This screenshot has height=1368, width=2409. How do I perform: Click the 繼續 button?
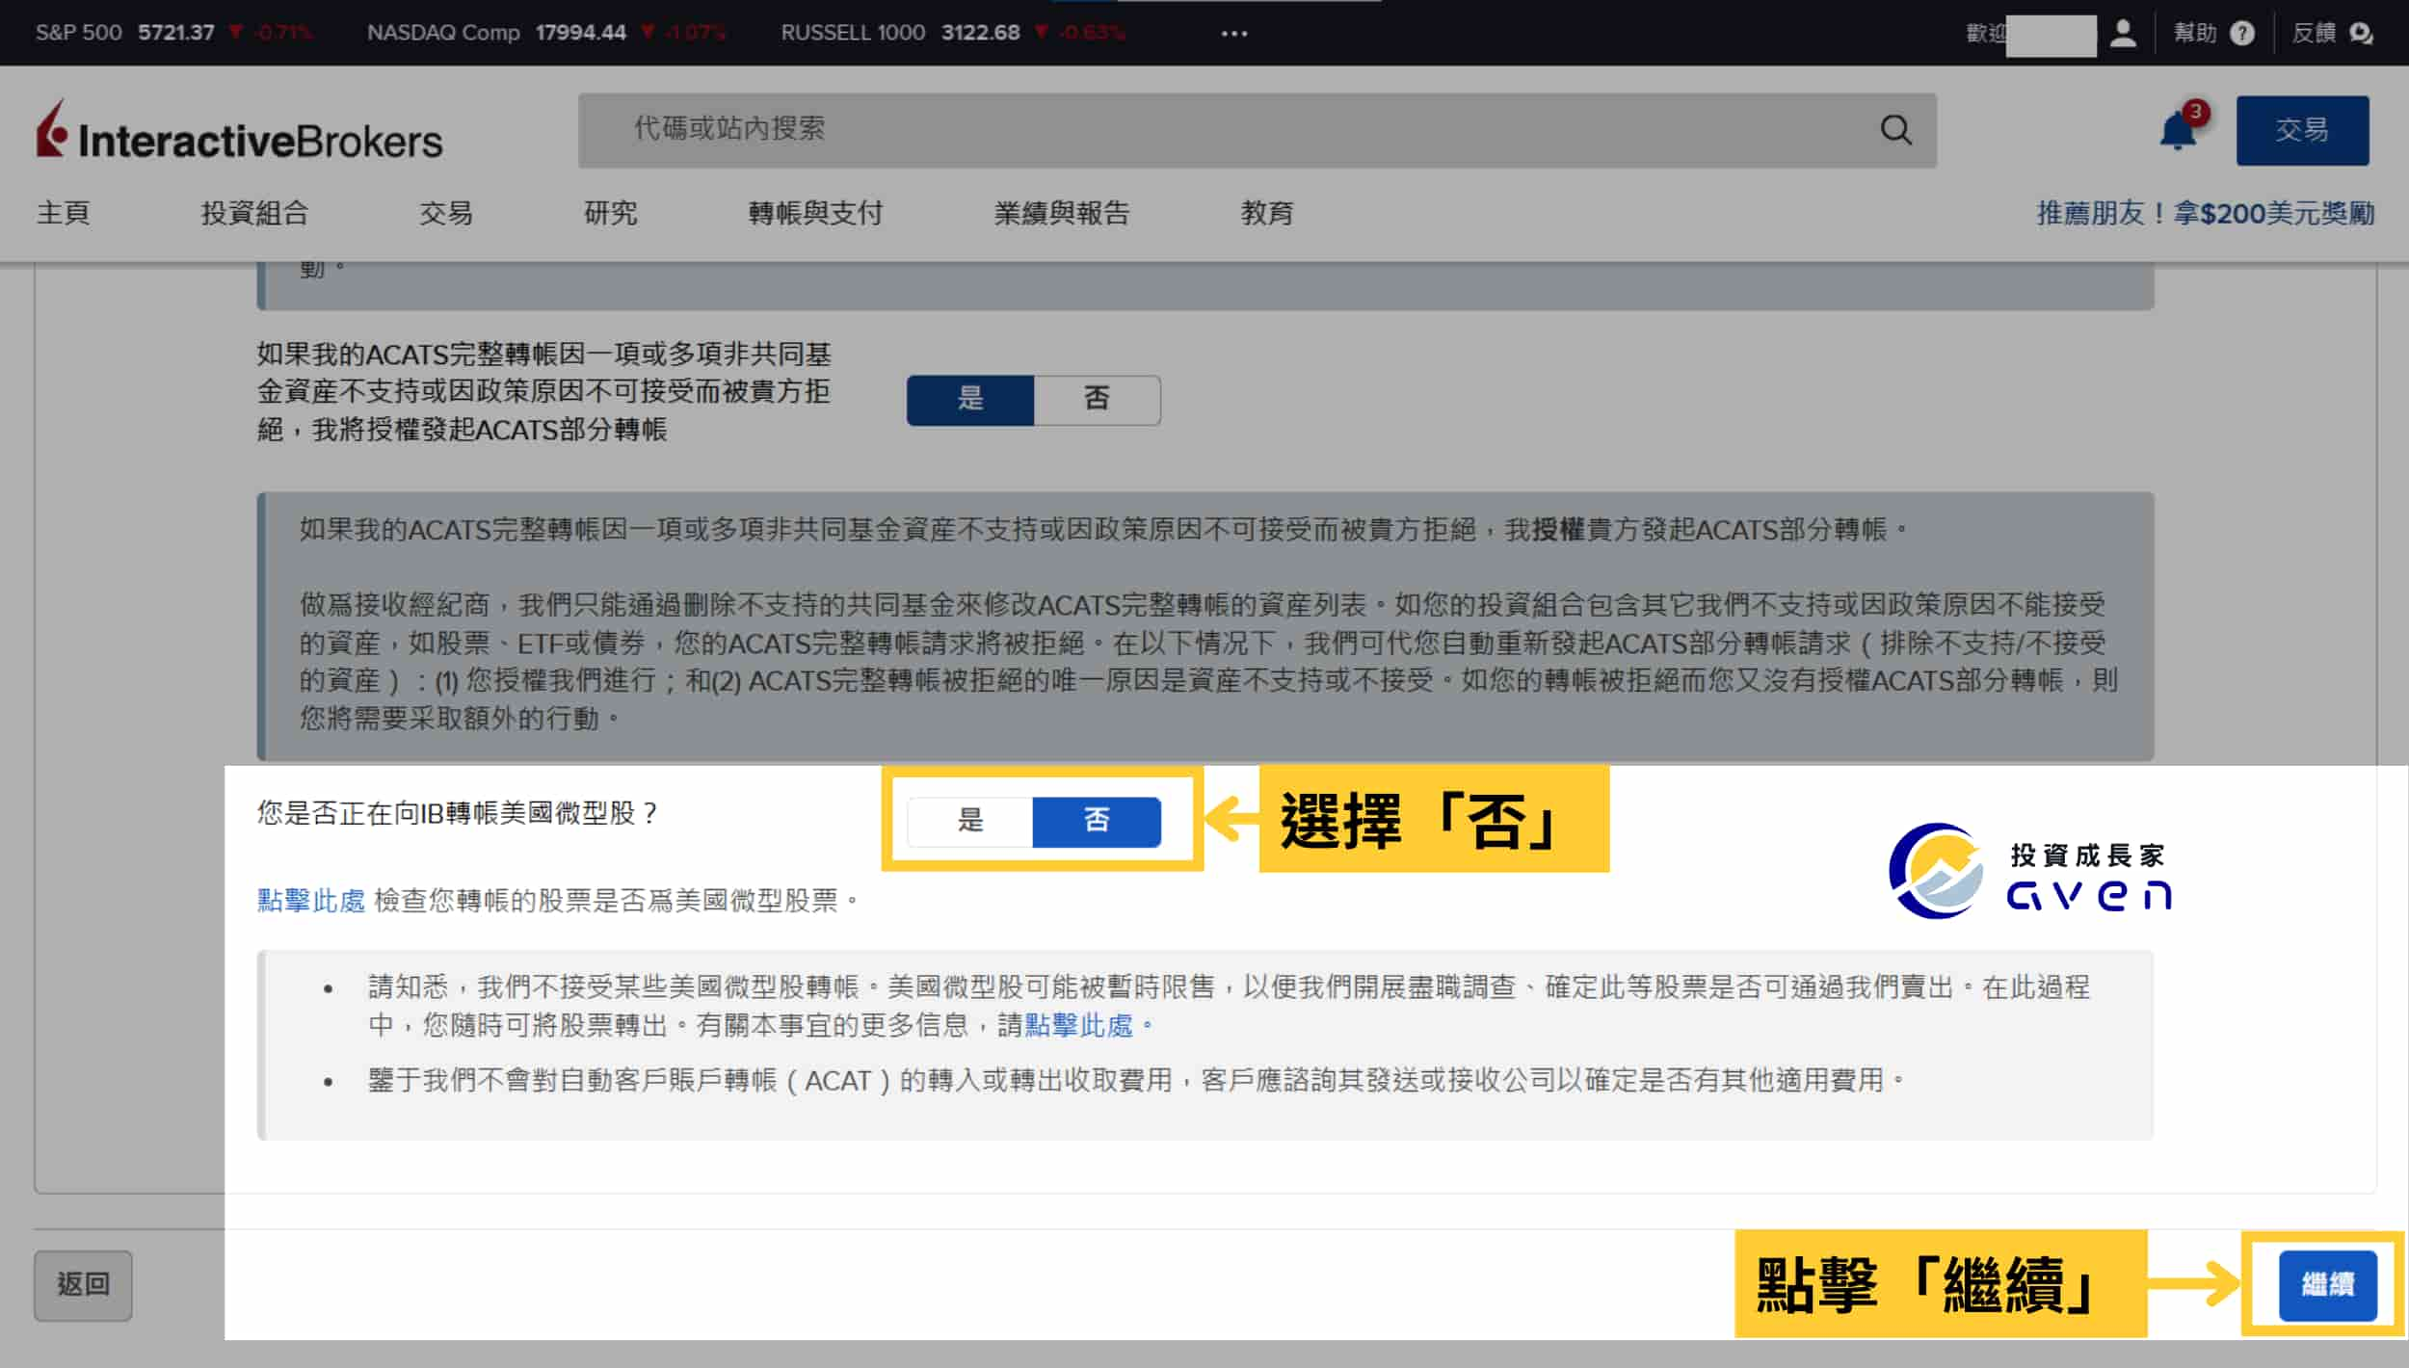pyautogui.click(x=2327, y=1284)
